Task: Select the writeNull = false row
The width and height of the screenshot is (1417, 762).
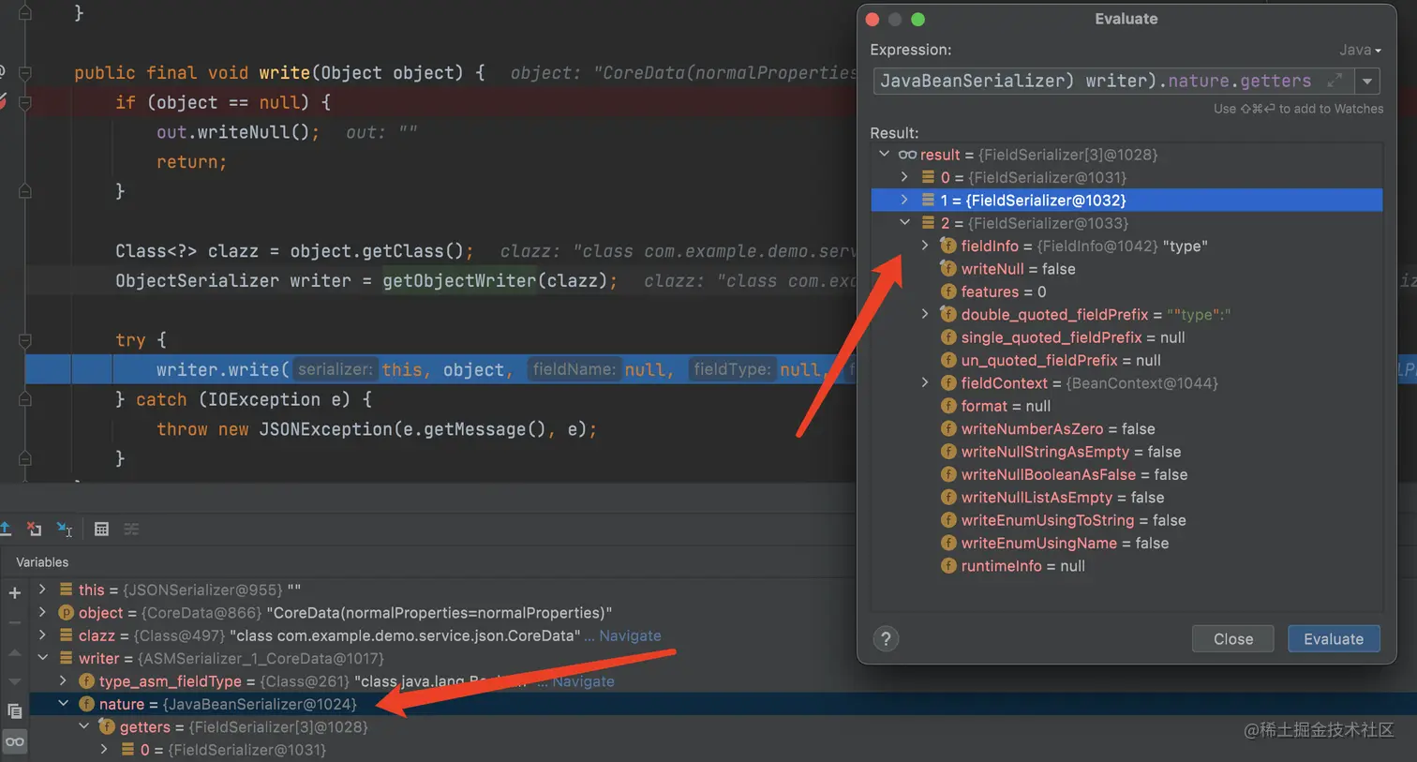Action: [x=1126, y=269]
